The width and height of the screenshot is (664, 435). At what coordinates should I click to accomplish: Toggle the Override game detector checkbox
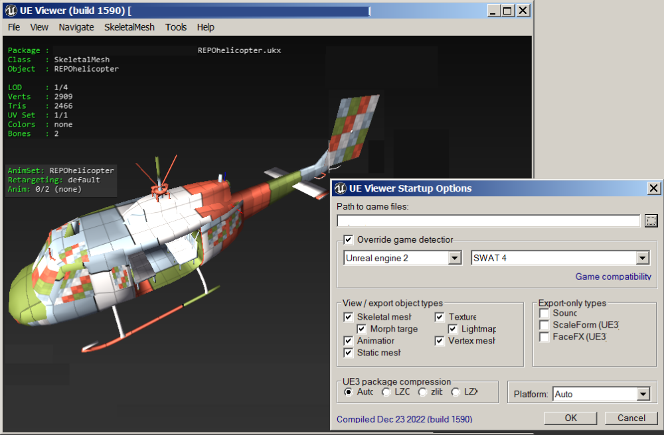(348, 239)
